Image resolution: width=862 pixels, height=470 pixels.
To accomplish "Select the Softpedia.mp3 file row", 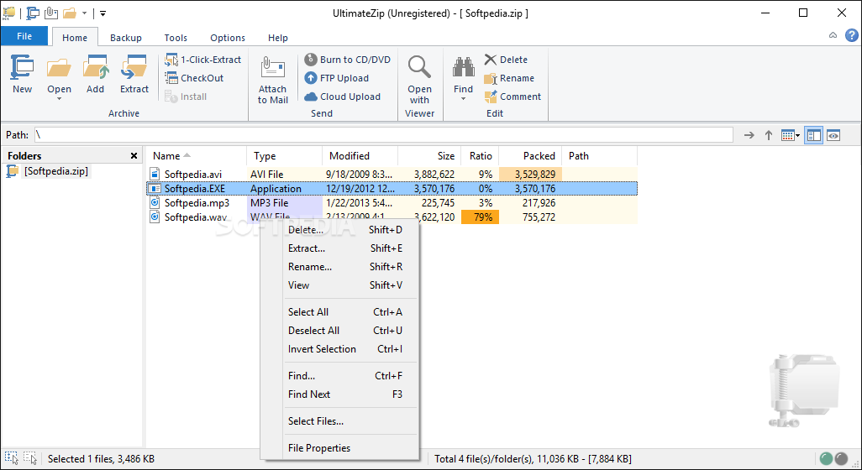I will (392, 203).
